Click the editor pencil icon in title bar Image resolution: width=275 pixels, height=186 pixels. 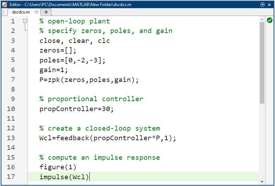pos(5,5)
